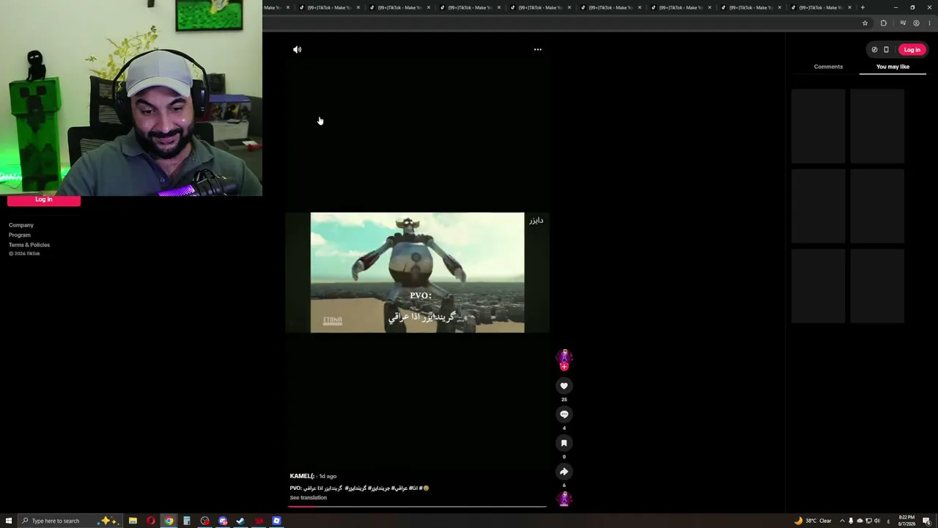
Task: Open the Chrome profile avatar
Action: (x=916, y=23)
